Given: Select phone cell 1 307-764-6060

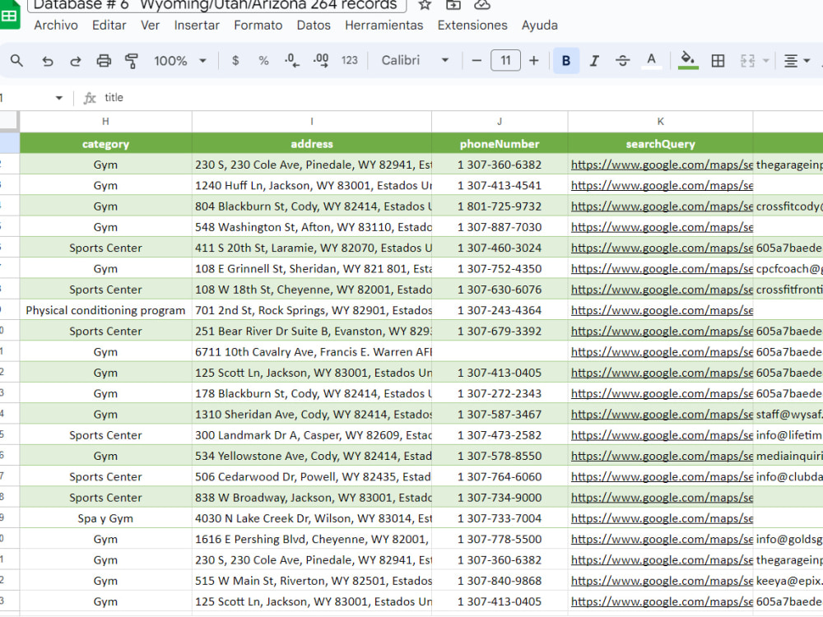Looking at the screenshot, I should pos(500,477).
